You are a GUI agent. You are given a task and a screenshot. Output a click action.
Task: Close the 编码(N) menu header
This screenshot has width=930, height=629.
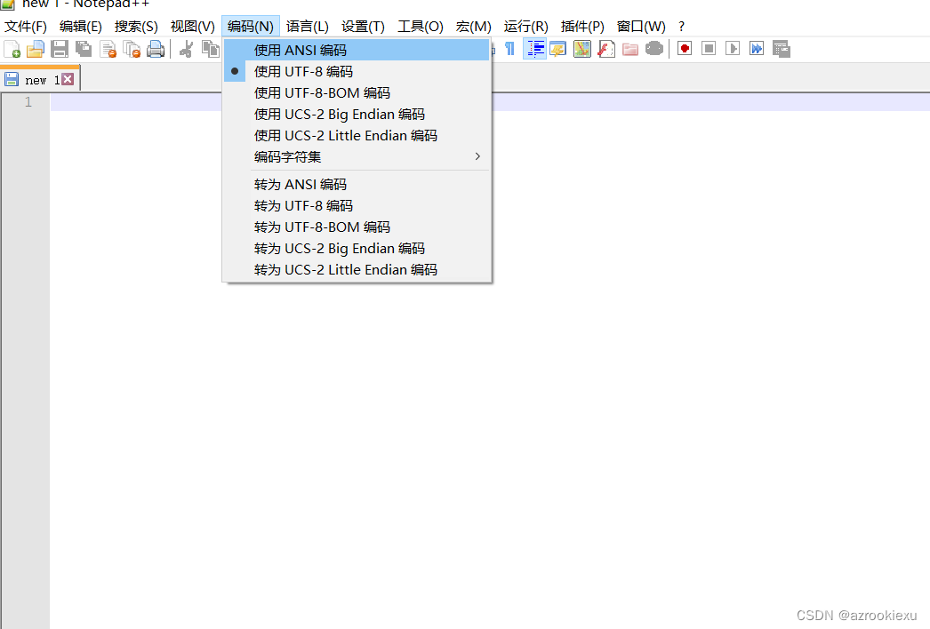tap(251, 27)
